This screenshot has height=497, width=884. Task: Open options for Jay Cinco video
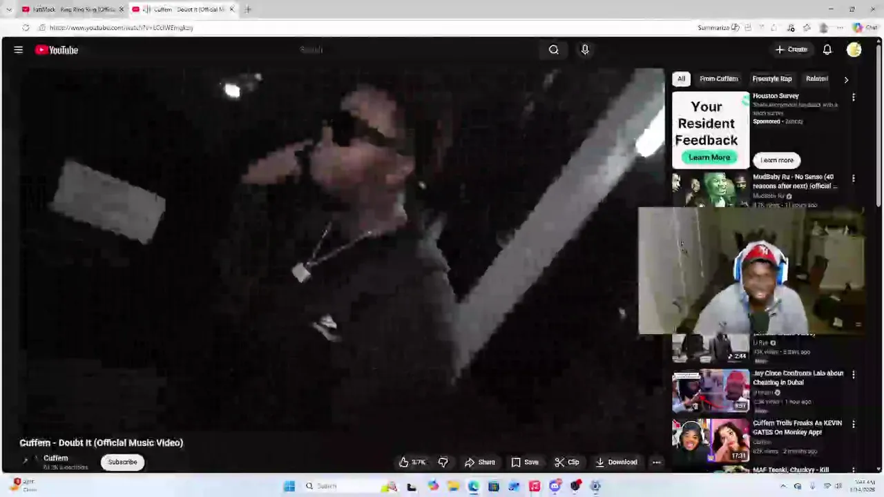pyautogui.click(x=854, y=374)
